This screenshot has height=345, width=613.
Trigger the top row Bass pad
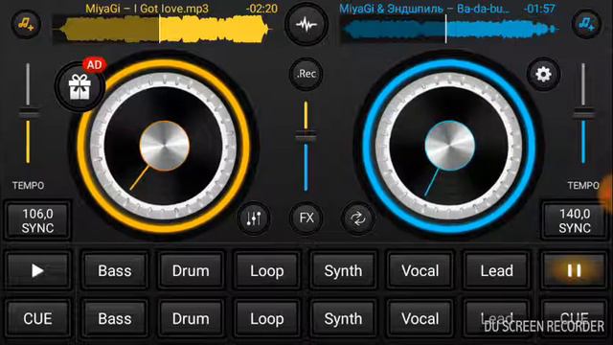[115, 270]
